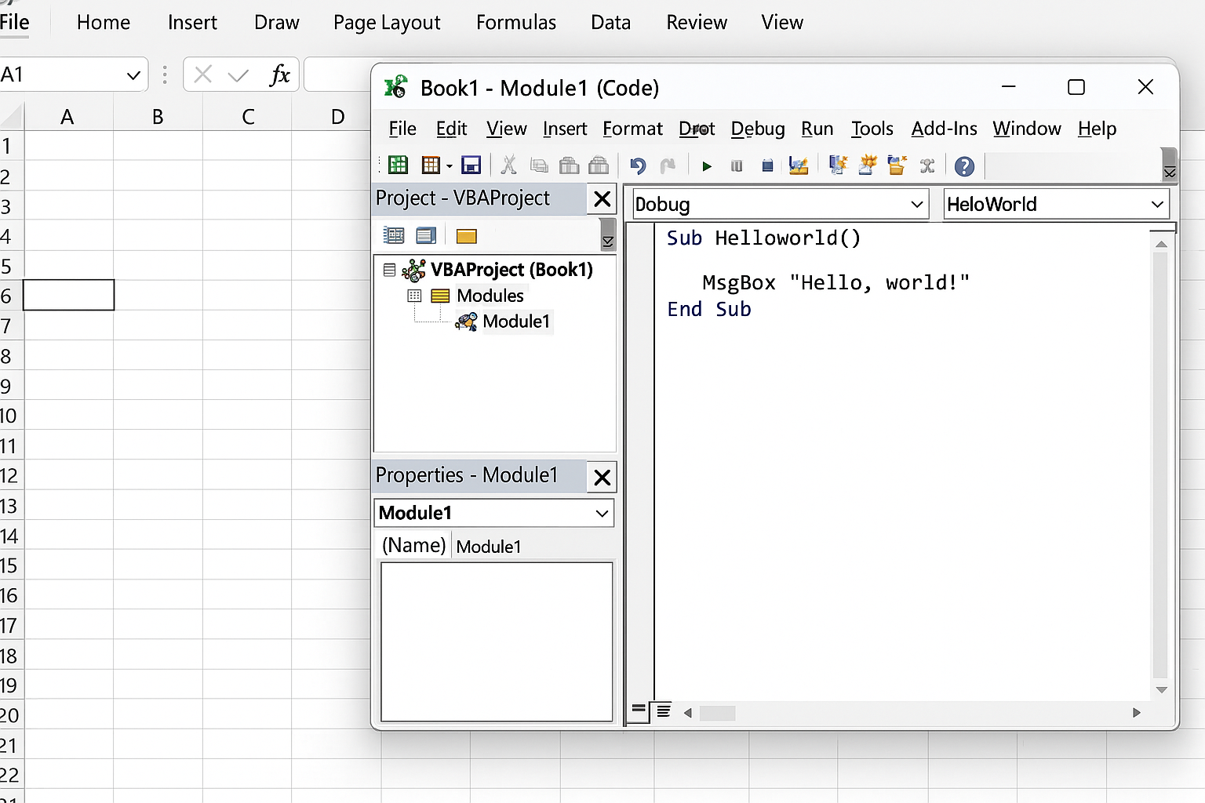1205x803 pixels.
Task: Switch to Excel Home ribbon tab
Action: click(104, 23)
